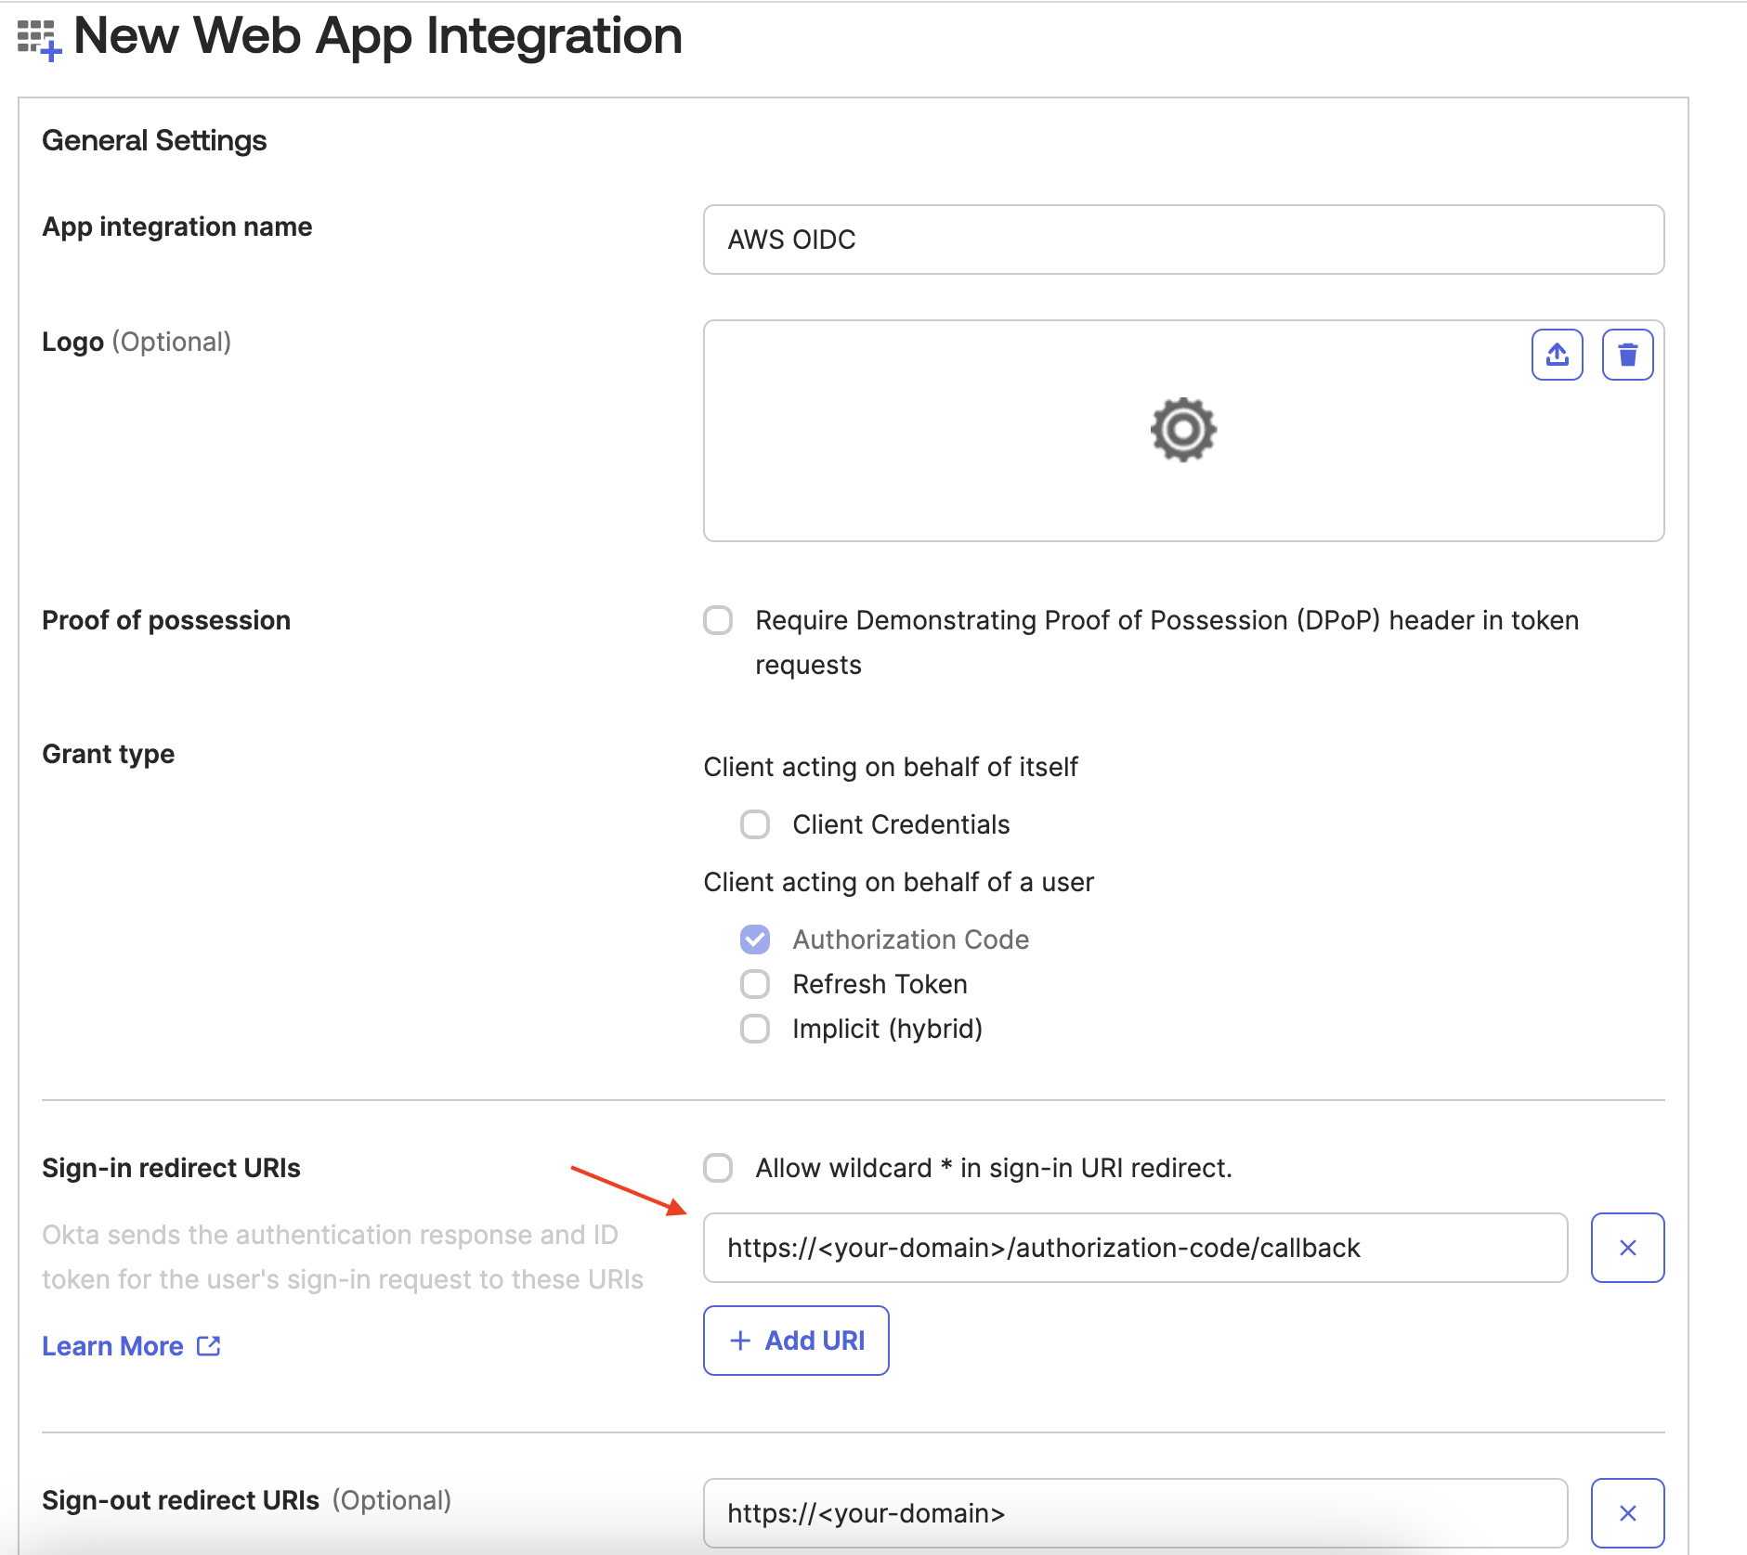Enable the Refresh Token grant type
The height and width of the screenshot is (1555, 1747).
point(756,983)
